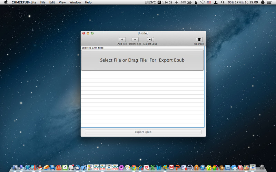
Task: Click the Wi-Fi status icon
Action: click(x=203, y=2)
